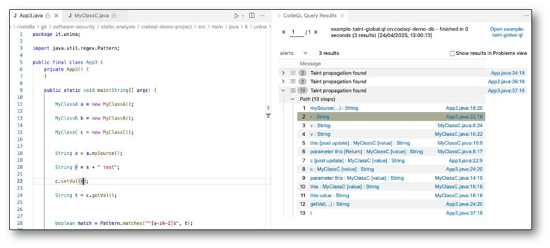The width and height of the screenshot is (550, 248).
Task: Click path list icon for App3.java result
Action: tap(293, 91)
